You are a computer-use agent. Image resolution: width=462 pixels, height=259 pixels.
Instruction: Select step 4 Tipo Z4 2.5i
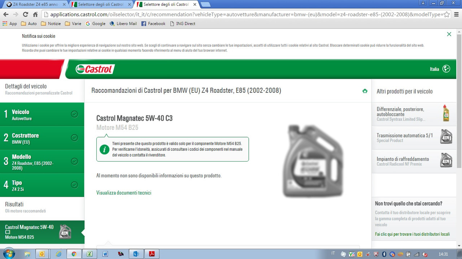tap(42, 185)
